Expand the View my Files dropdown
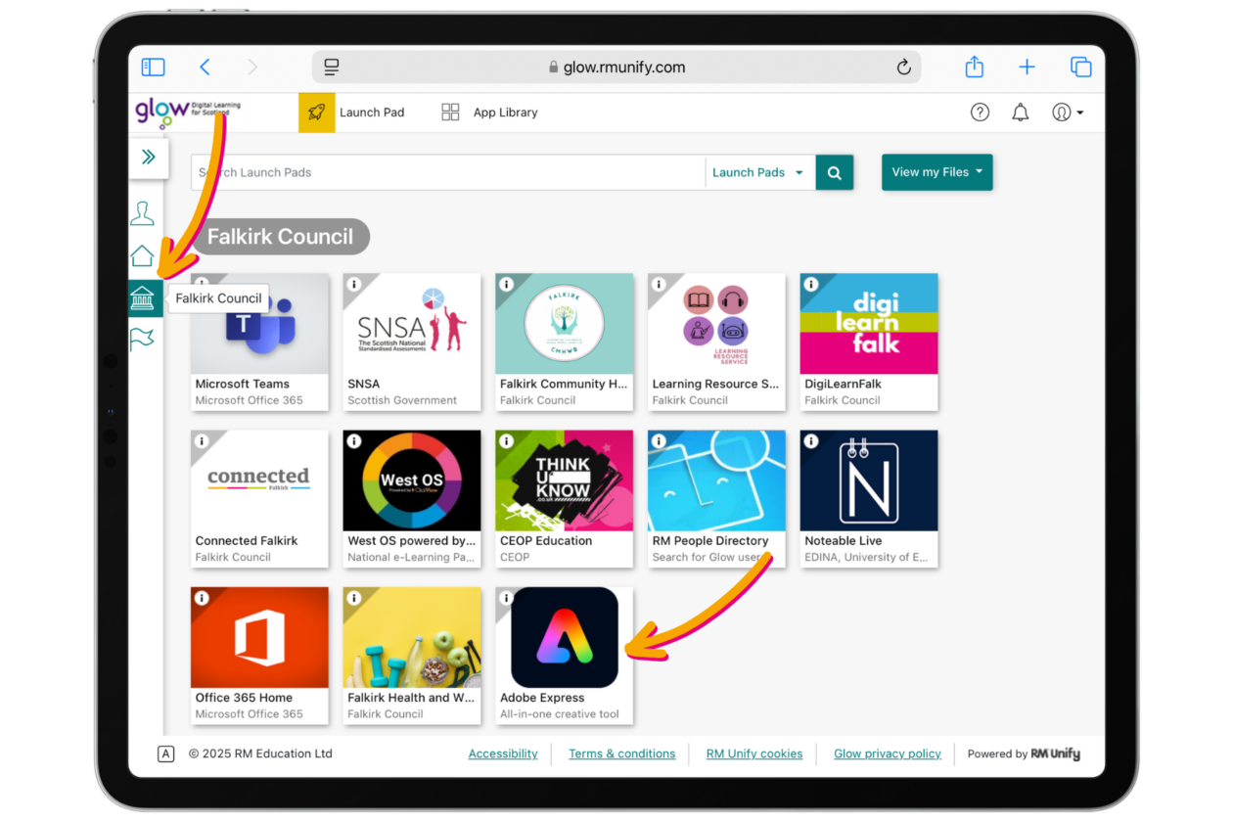 click(936, 172)
